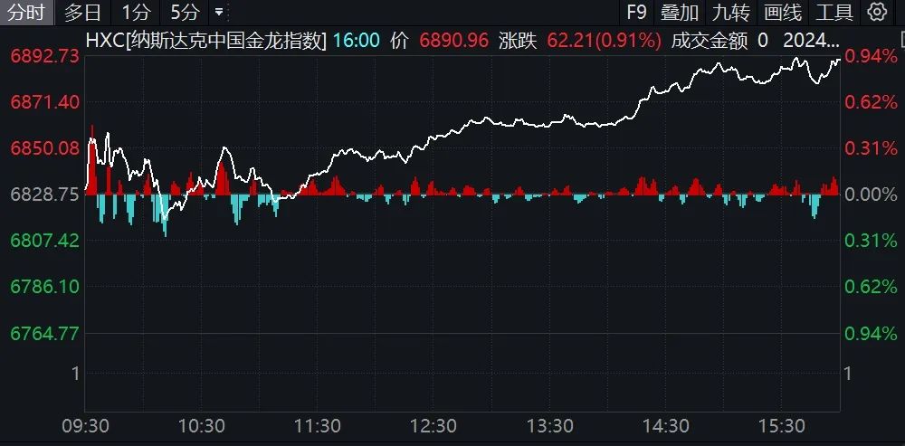
Task: Click the bottom green 0.94% label
Action: click(871, 333)
